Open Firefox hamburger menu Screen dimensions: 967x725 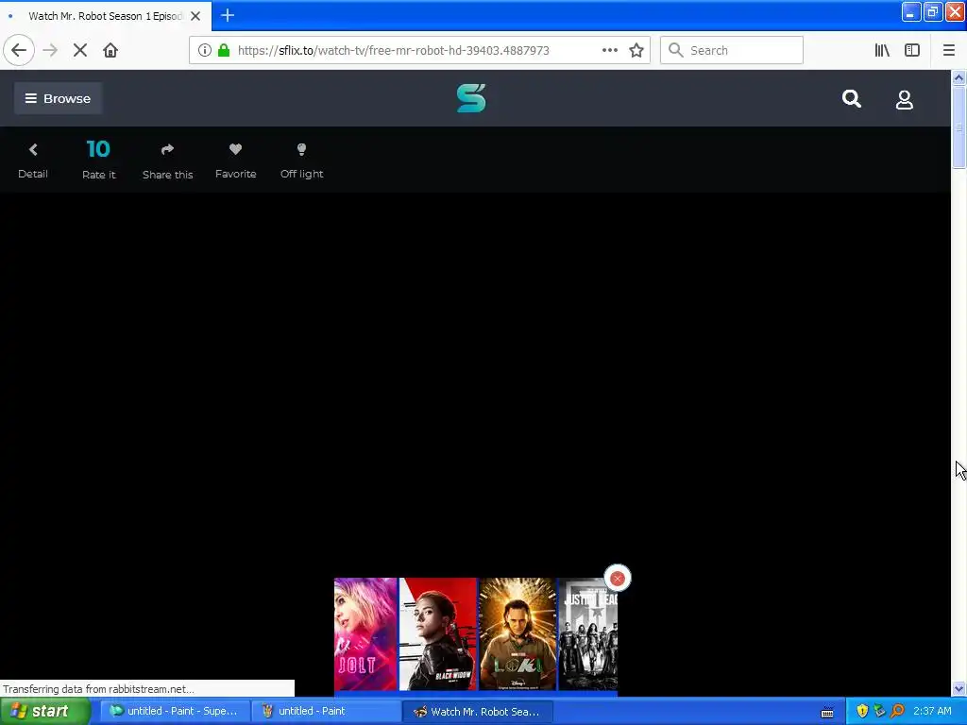(x=949, y=51)
